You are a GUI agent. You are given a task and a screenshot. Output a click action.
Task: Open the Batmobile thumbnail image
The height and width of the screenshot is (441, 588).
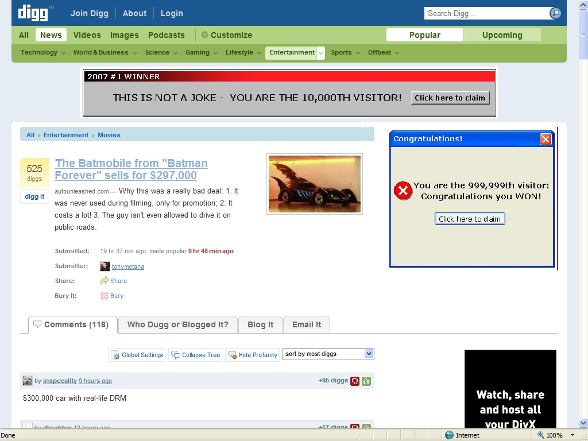tap(315, 184)
